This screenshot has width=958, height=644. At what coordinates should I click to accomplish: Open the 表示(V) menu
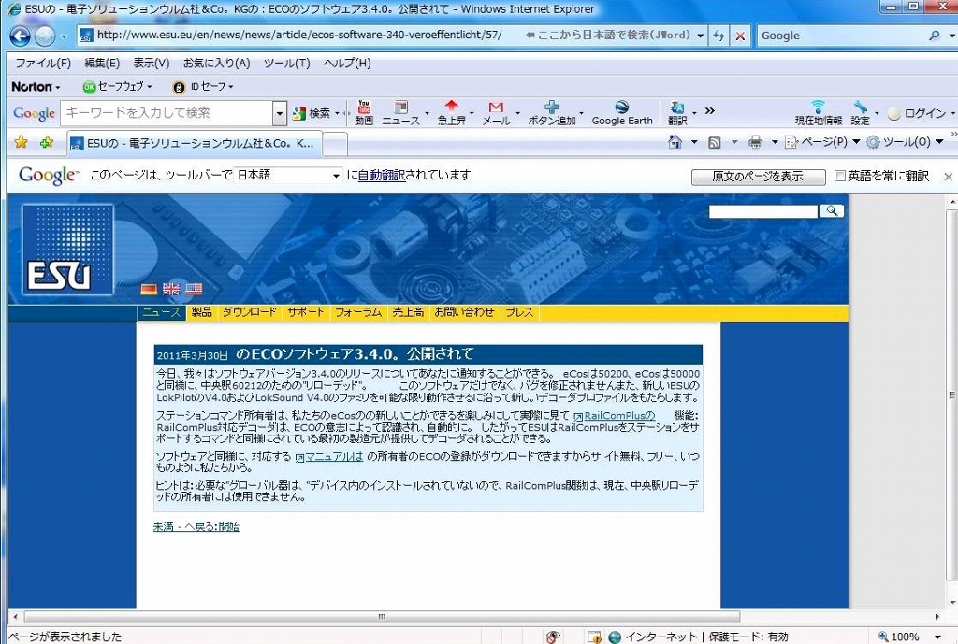[151, 63]
